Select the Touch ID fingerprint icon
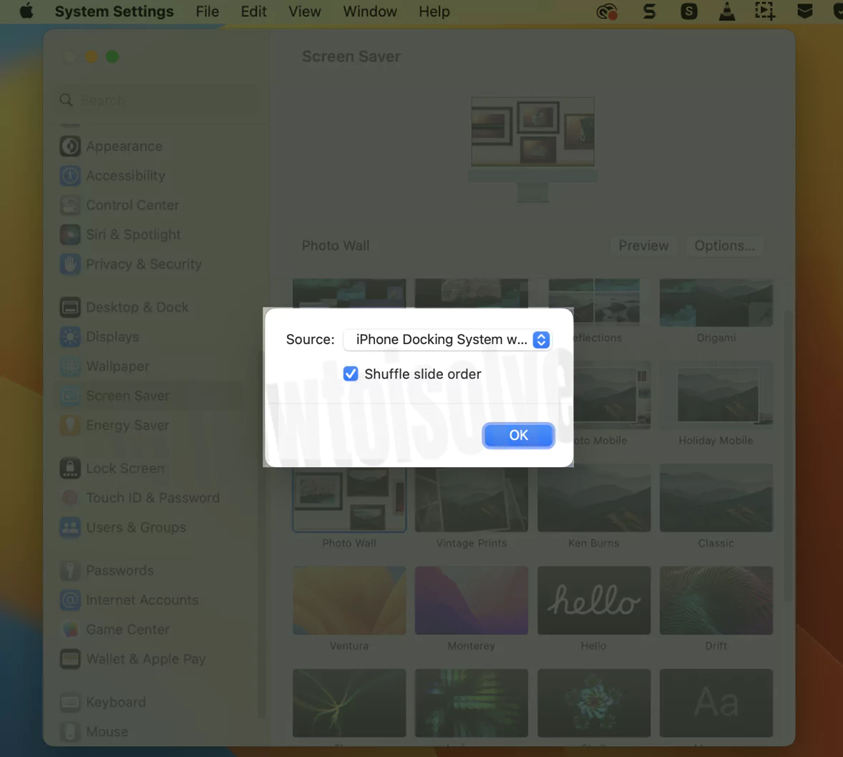The width and height of the screenshot is (843, 757). point(70,499)
